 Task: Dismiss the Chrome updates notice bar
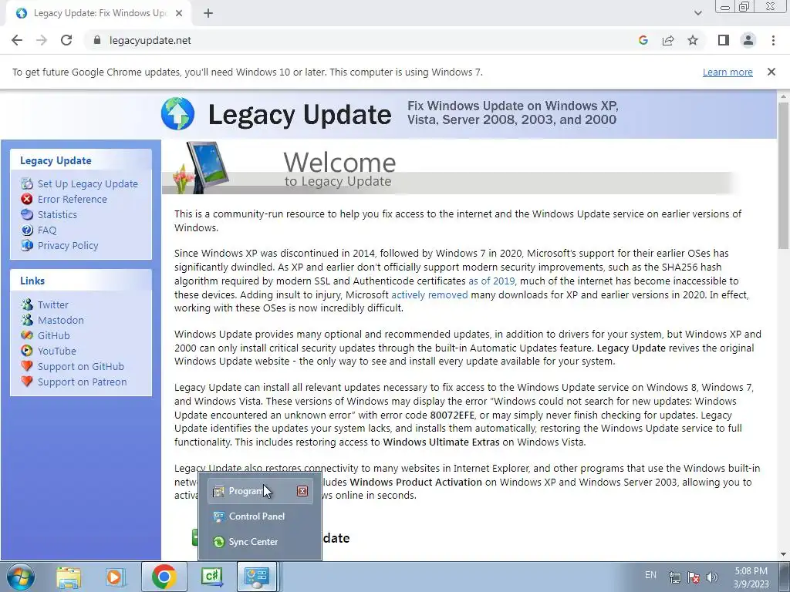[x=771, y=72]
